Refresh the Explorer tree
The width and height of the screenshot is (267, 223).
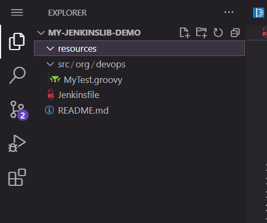(218, 33)
